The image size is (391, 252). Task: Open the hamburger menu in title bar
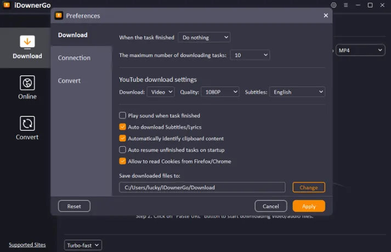coord(345,5)
